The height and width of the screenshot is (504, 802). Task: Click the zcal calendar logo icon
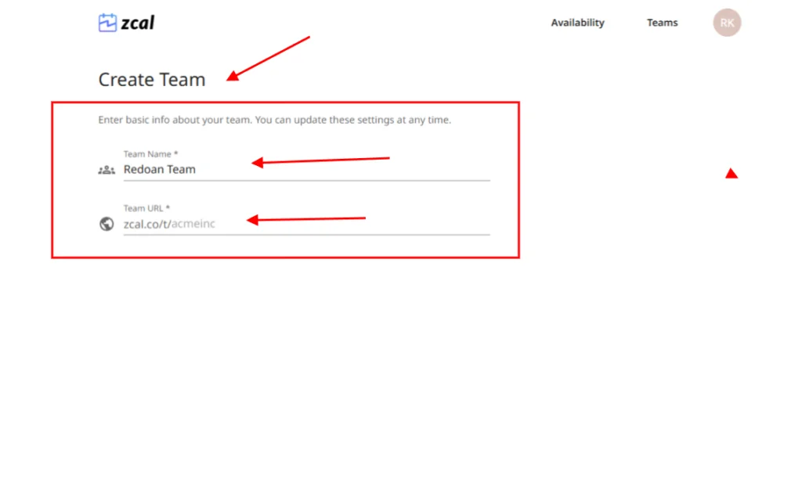pos(107,23)
